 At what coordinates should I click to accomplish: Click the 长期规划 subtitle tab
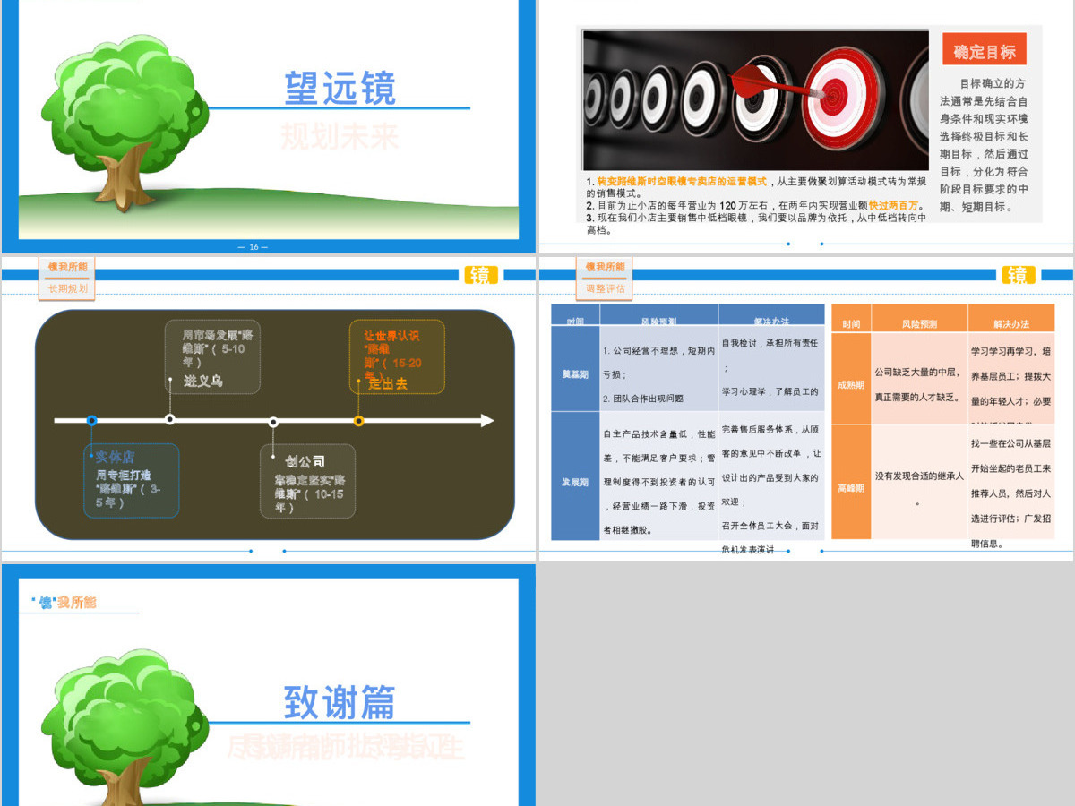pos(67,288)
